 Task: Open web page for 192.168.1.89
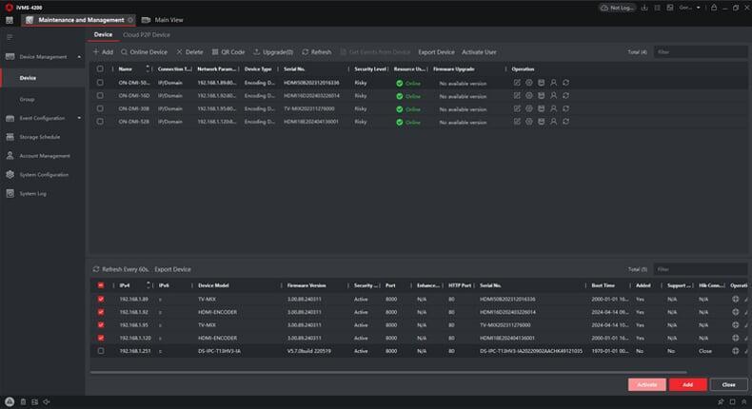(735, 300)
